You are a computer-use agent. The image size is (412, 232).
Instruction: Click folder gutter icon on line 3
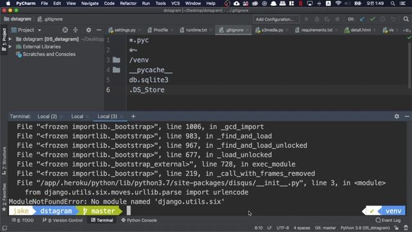[117, 60]
